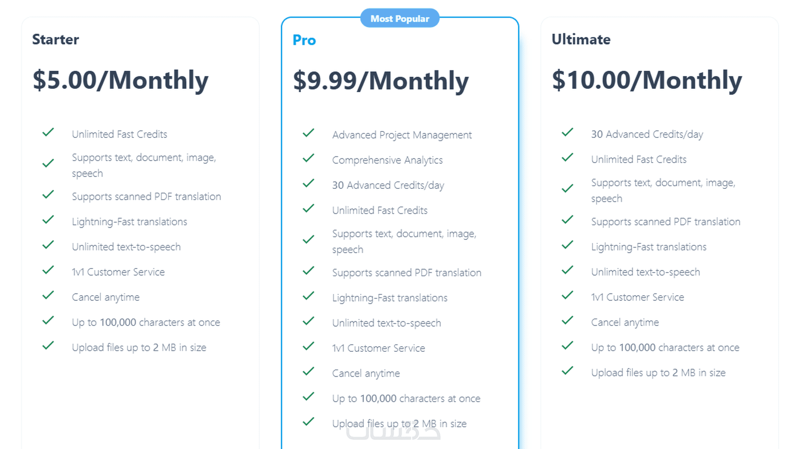Click checkmark beside Starter's 1v1 Customer Service

[x=48, y=270]
